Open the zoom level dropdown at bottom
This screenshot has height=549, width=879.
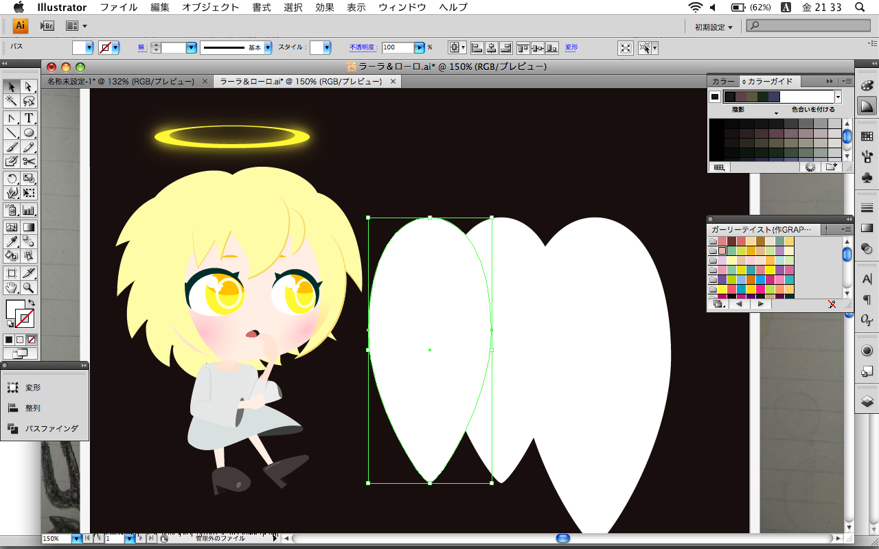click(76, 539)
